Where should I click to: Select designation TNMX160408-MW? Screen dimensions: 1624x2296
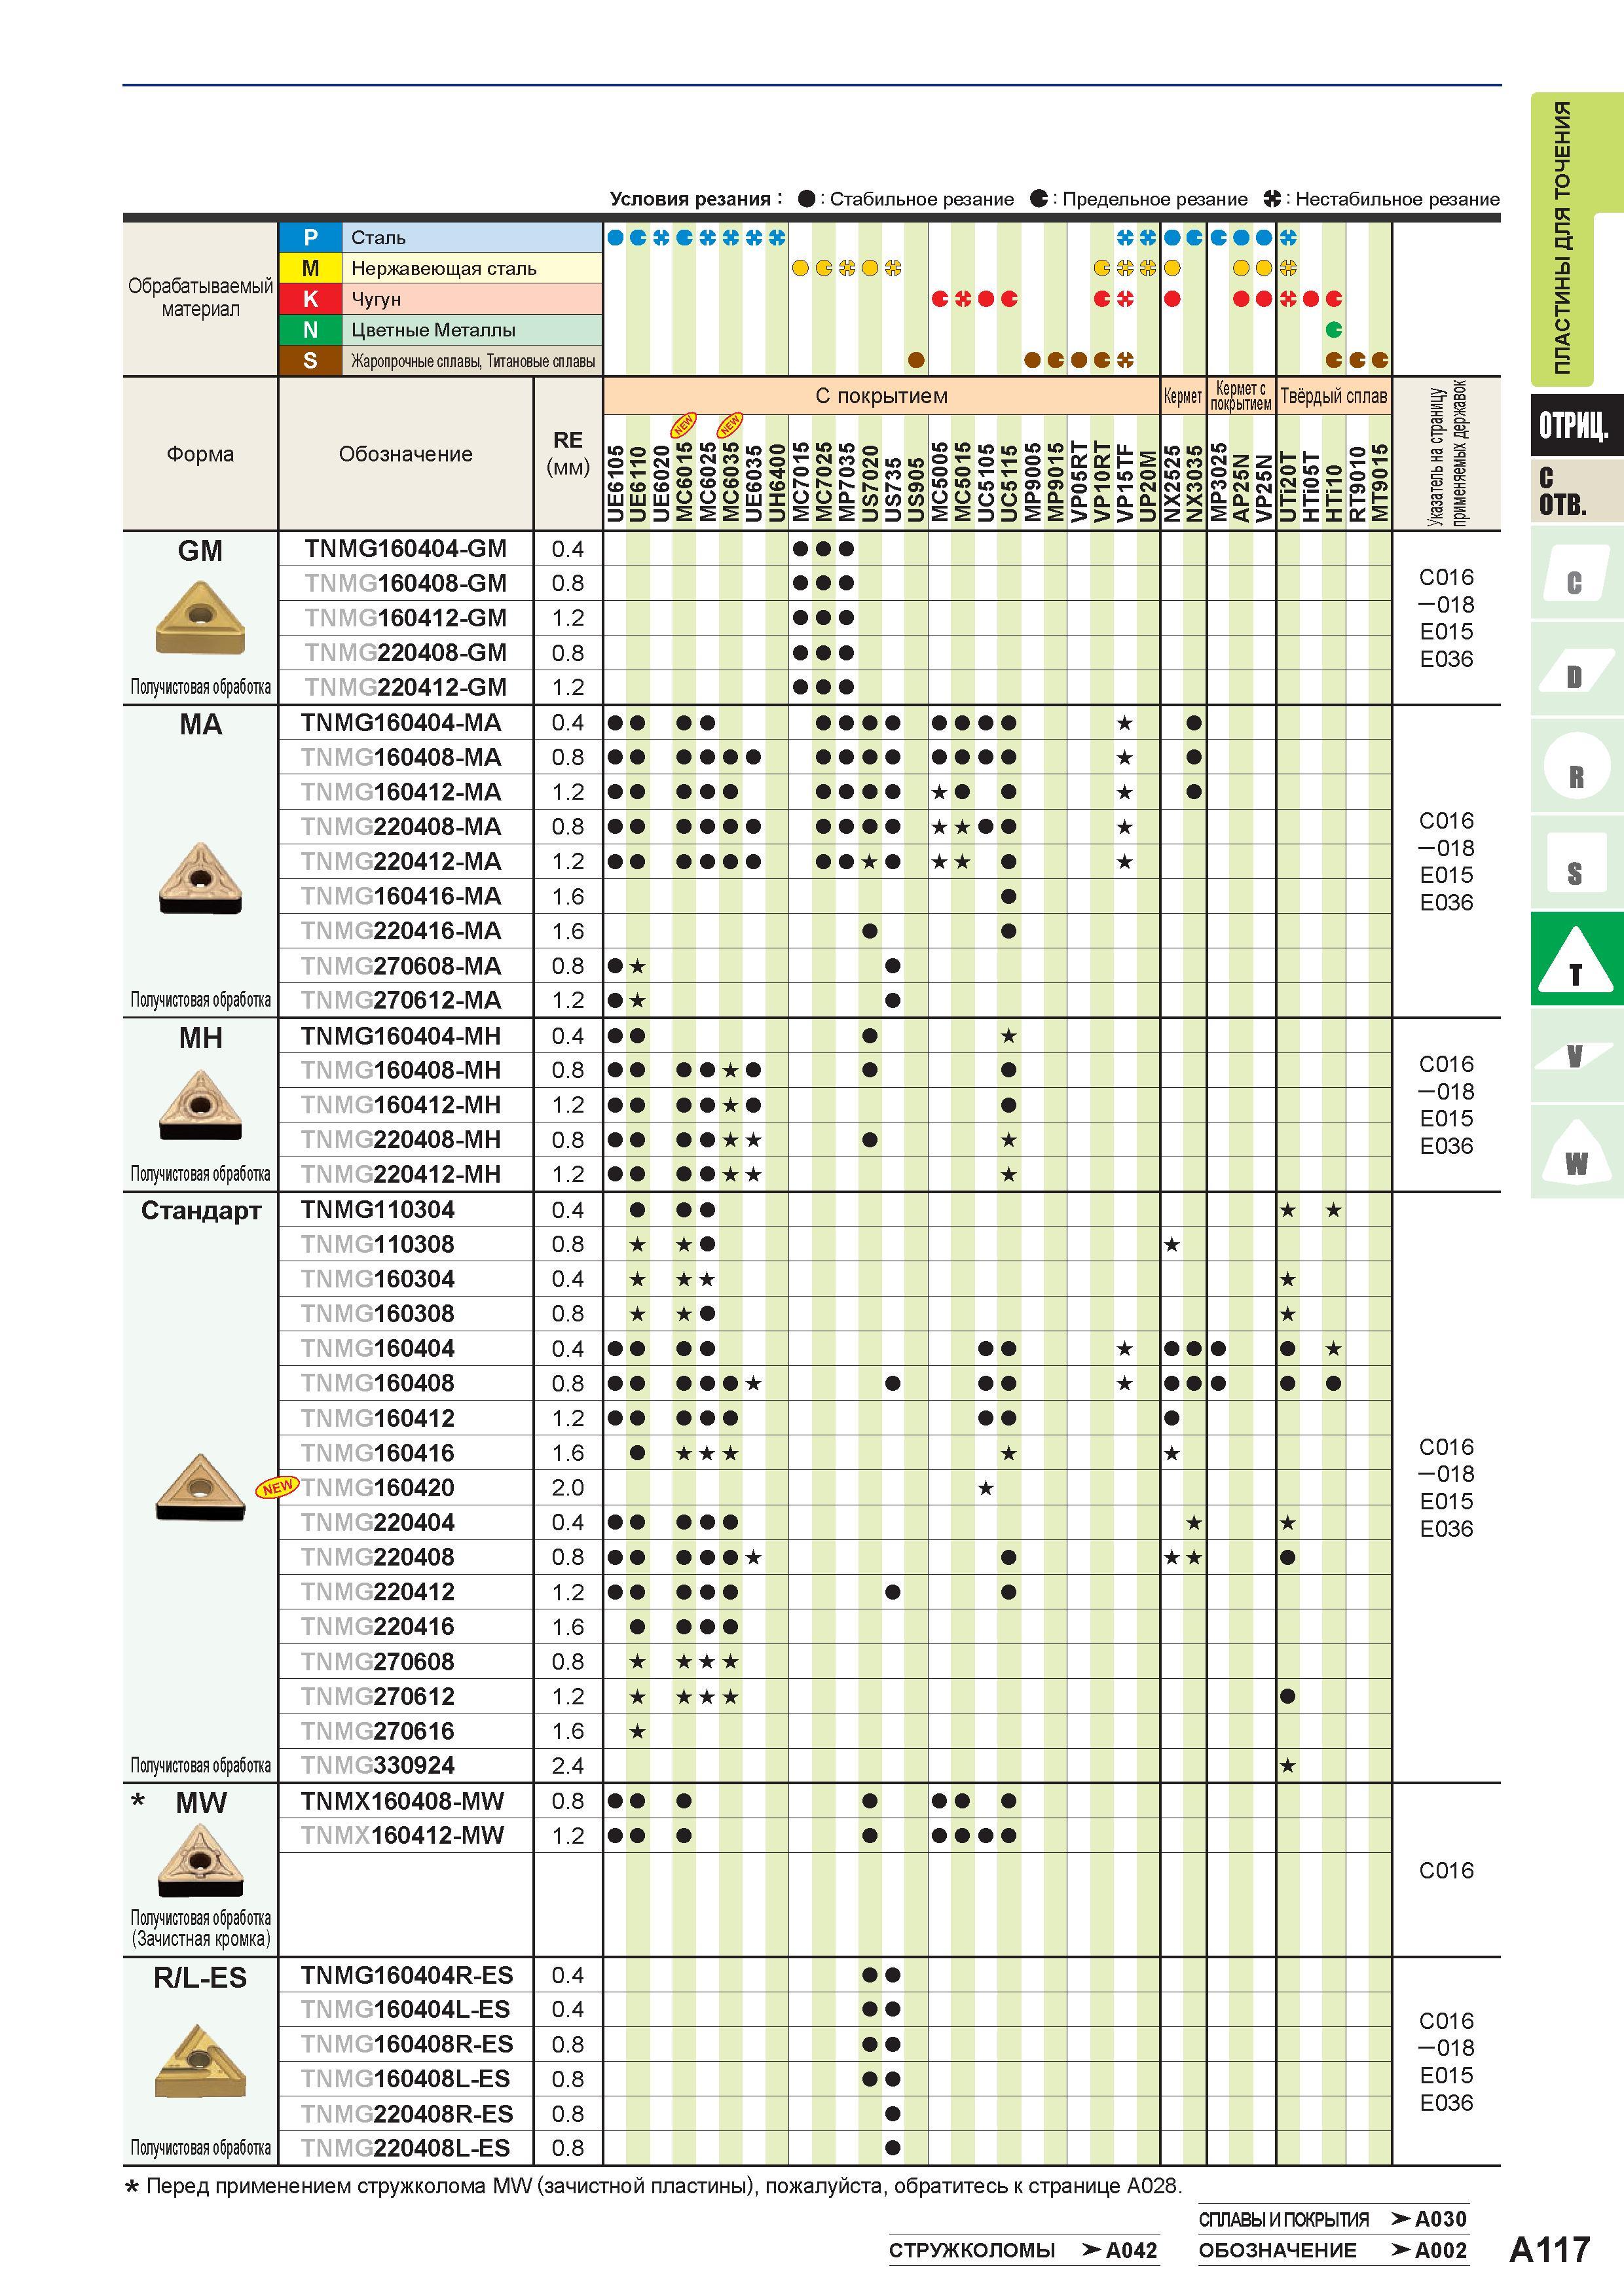[x=402, y=1801]
